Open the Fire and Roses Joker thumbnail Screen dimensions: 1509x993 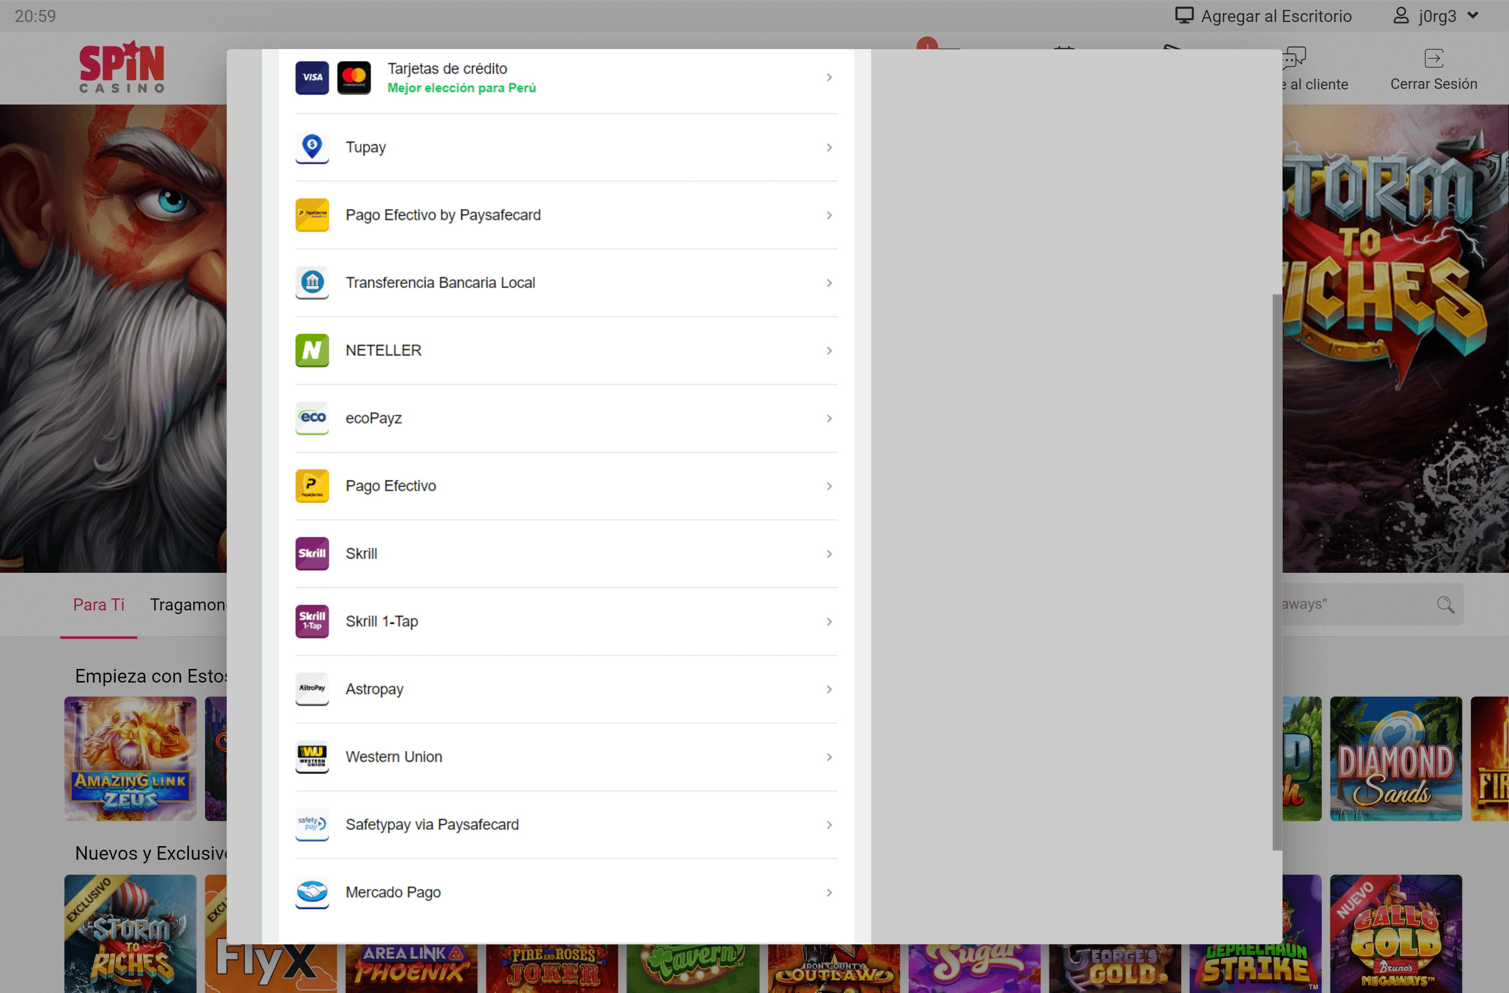(552, 968)
